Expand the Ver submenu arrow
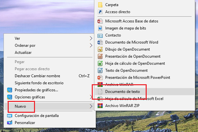 [91, 38]
